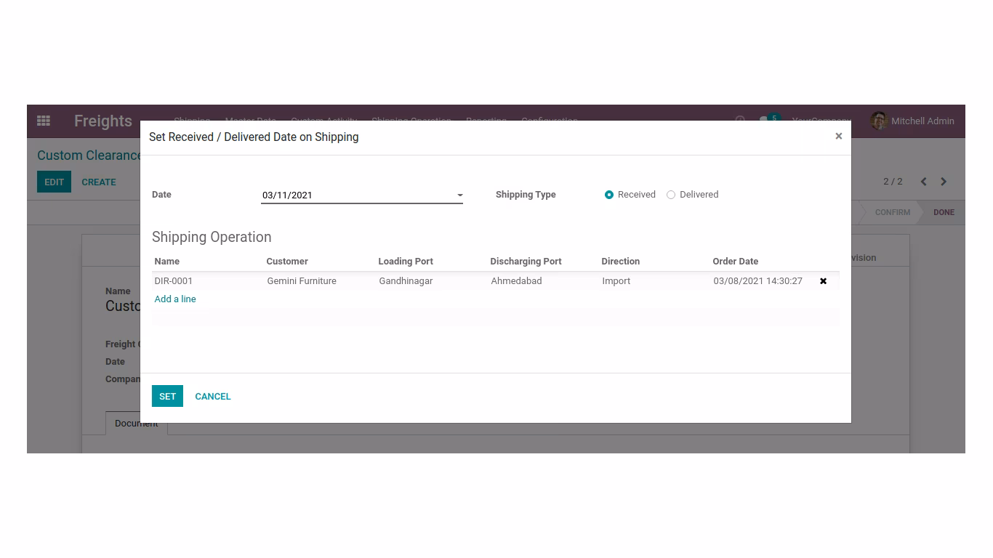Image resolution: width=993 pixels, height=558 pixels.
Task: Sort by the Loading Port column header
Action: (406, 262)
